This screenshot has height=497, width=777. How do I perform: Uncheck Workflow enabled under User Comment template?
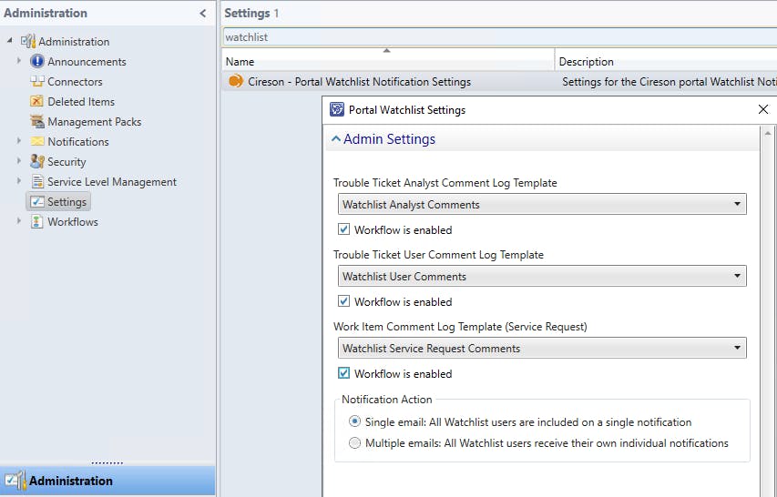coord(343,302)
